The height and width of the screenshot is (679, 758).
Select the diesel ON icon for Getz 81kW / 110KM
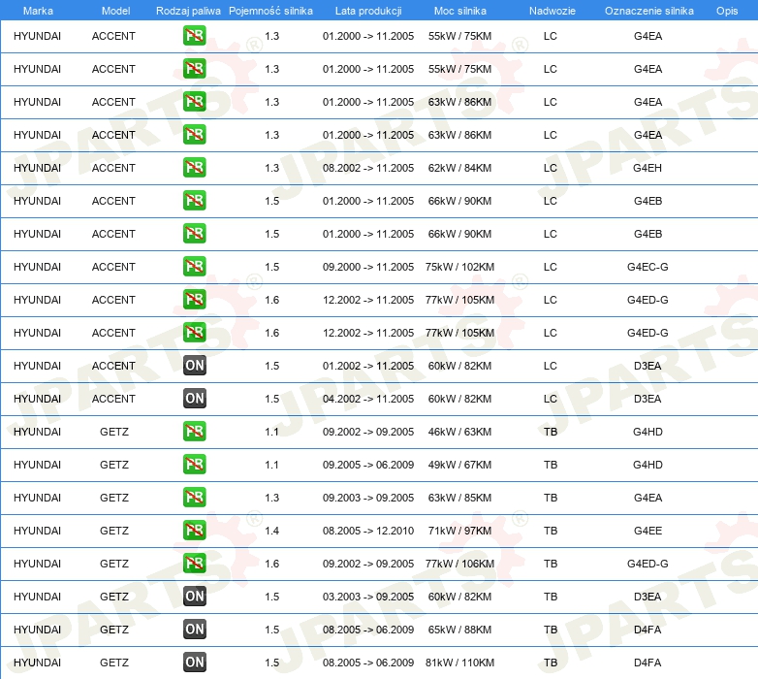pos(194,662)
